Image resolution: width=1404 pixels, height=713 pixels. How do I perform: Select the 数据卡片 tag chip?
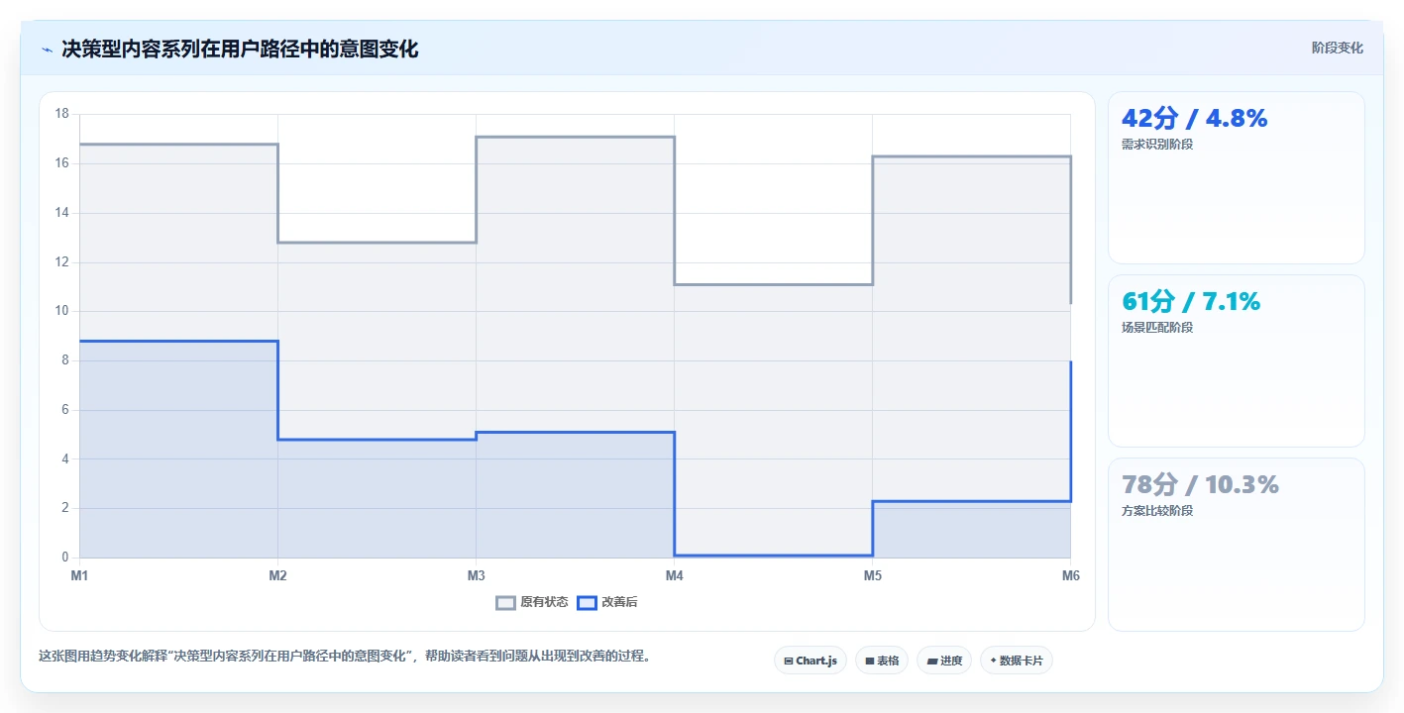1016,661
